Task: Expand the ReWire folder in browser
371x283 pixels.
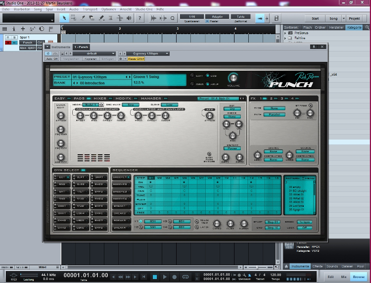Action: point(285,38)
